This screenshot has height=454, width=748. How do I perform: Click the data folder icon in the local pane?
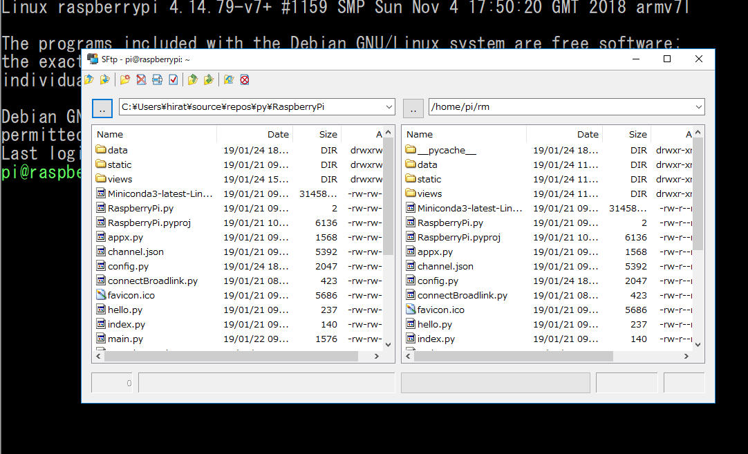click(x=101, y=150)
